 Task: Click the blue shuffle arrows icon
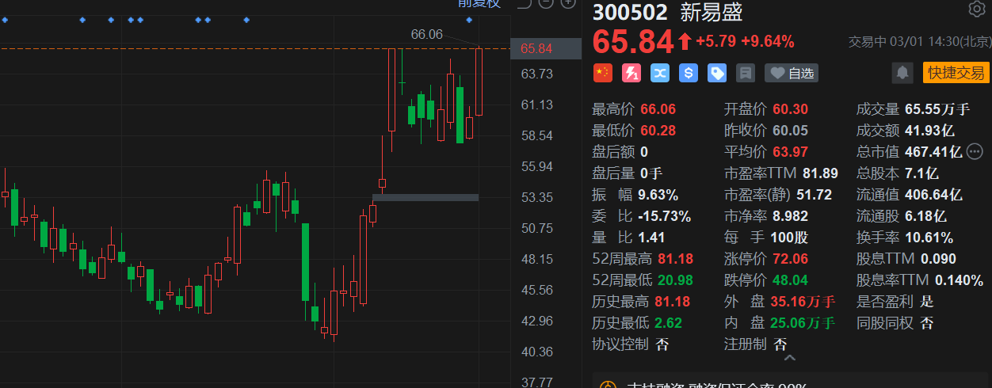pos(660,73)
